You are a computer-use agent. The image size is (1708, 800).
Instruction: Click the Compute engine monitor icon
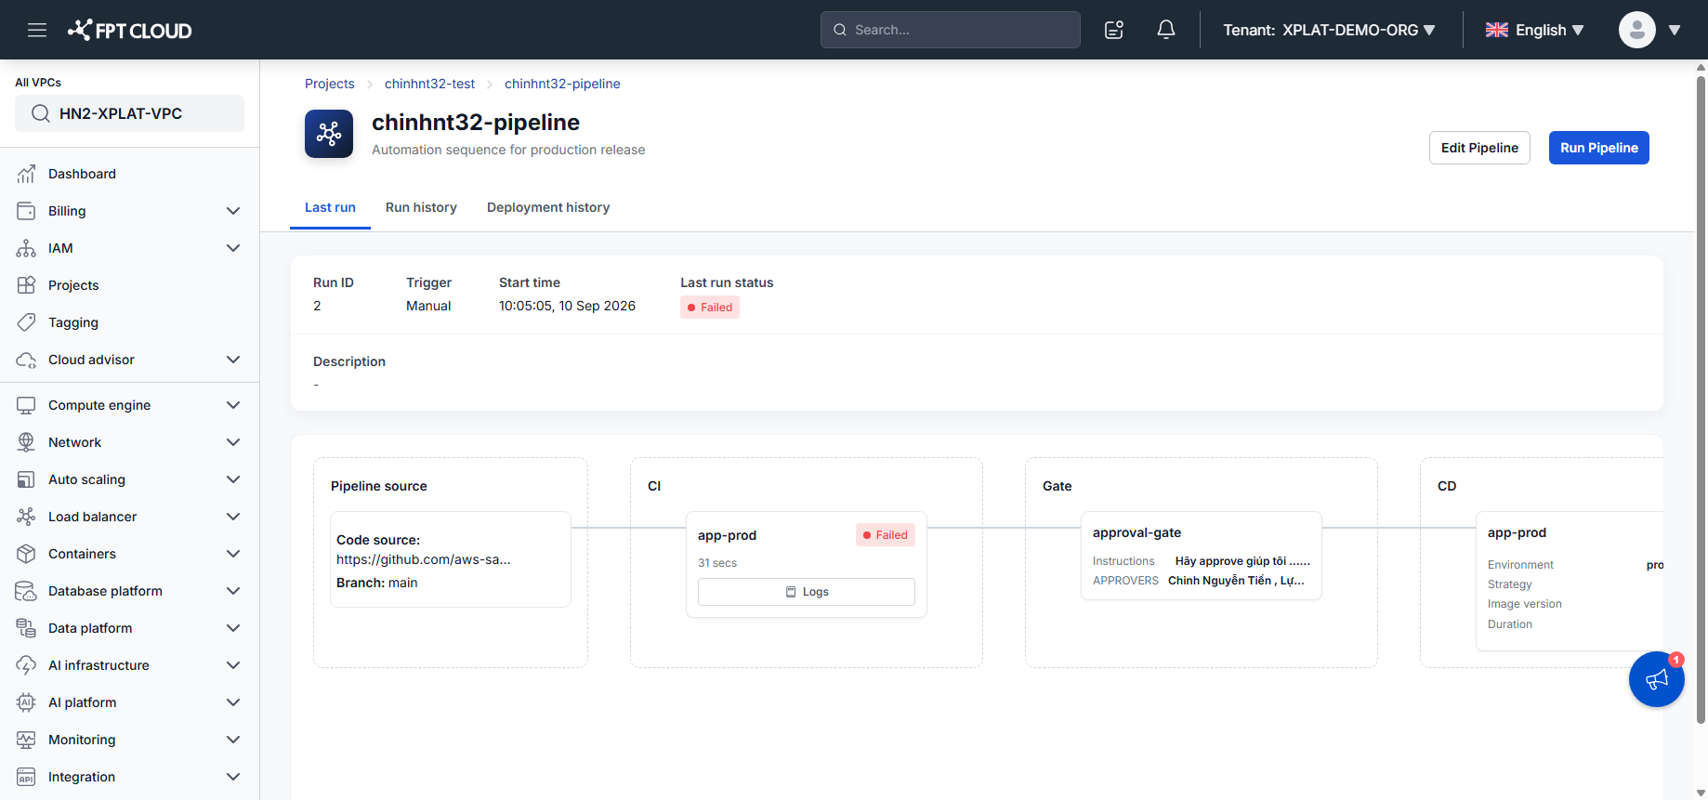coord(26,405)
